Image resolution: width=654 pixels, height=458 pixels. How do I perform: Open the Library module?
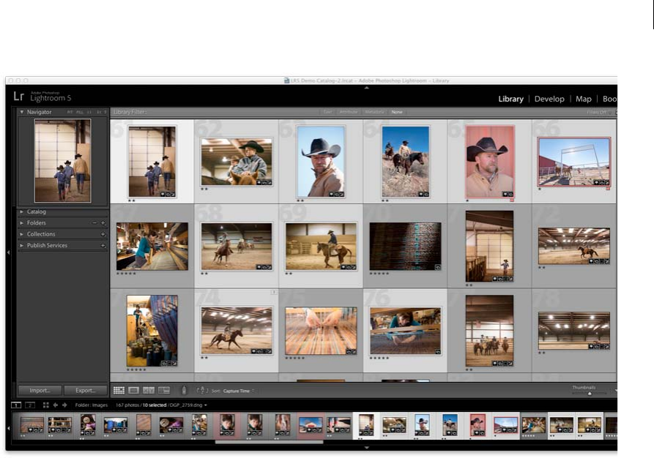coord(511,99)
